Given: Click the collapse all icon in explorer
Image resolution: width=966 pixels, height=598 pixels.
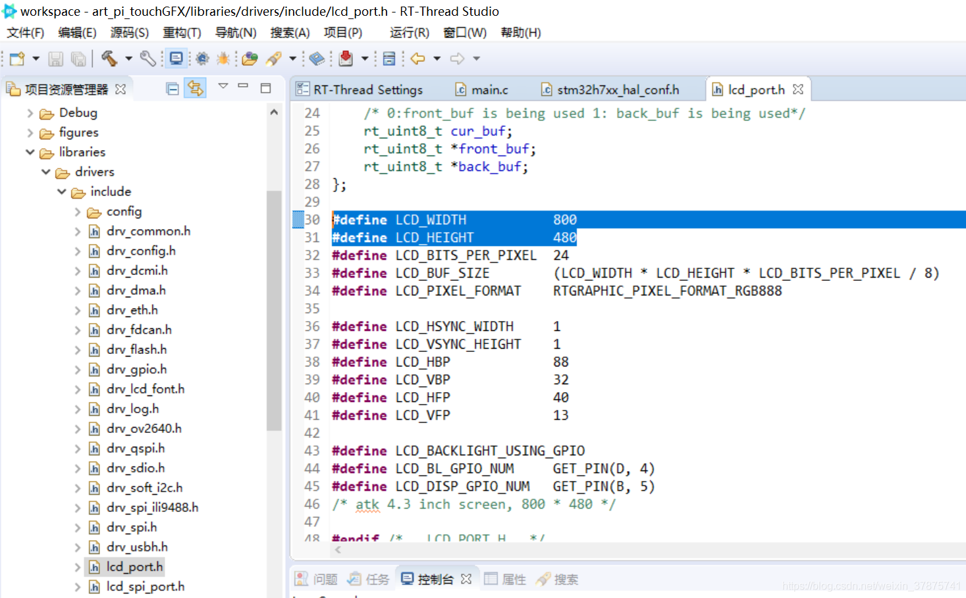Looking at the screenshot, I should pyautogui.click(x=173, y=89).
